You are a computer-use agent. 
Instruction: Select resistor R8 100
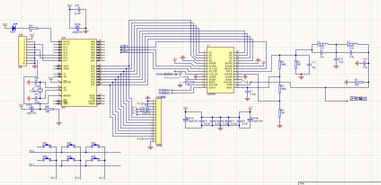pyautogui.click(x=280, y=113)
